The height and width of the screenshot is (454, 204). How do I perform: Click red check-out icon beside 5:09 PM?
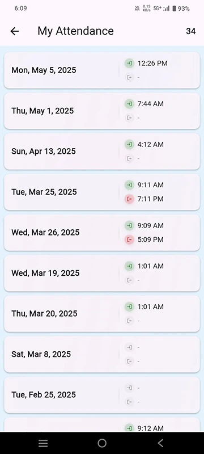[x=129, y=239]
